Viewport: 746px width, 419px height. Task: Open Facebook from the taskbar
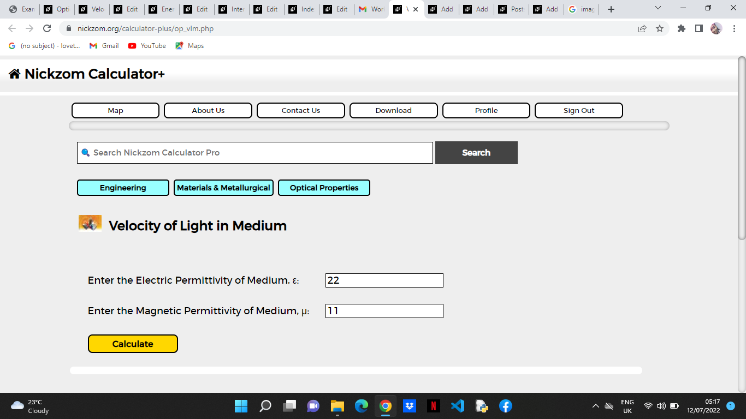(x=506, y=406)
